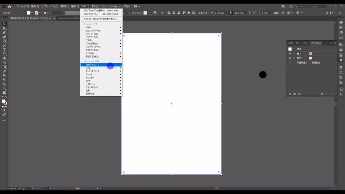The height and width of the screenshot is (194, 345).
Task: Select the Artboard tool
Action: [x=4, y=84]
